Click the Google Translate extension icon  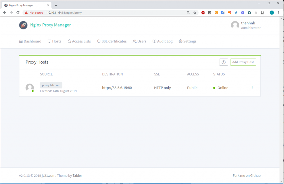click(223, 12)
